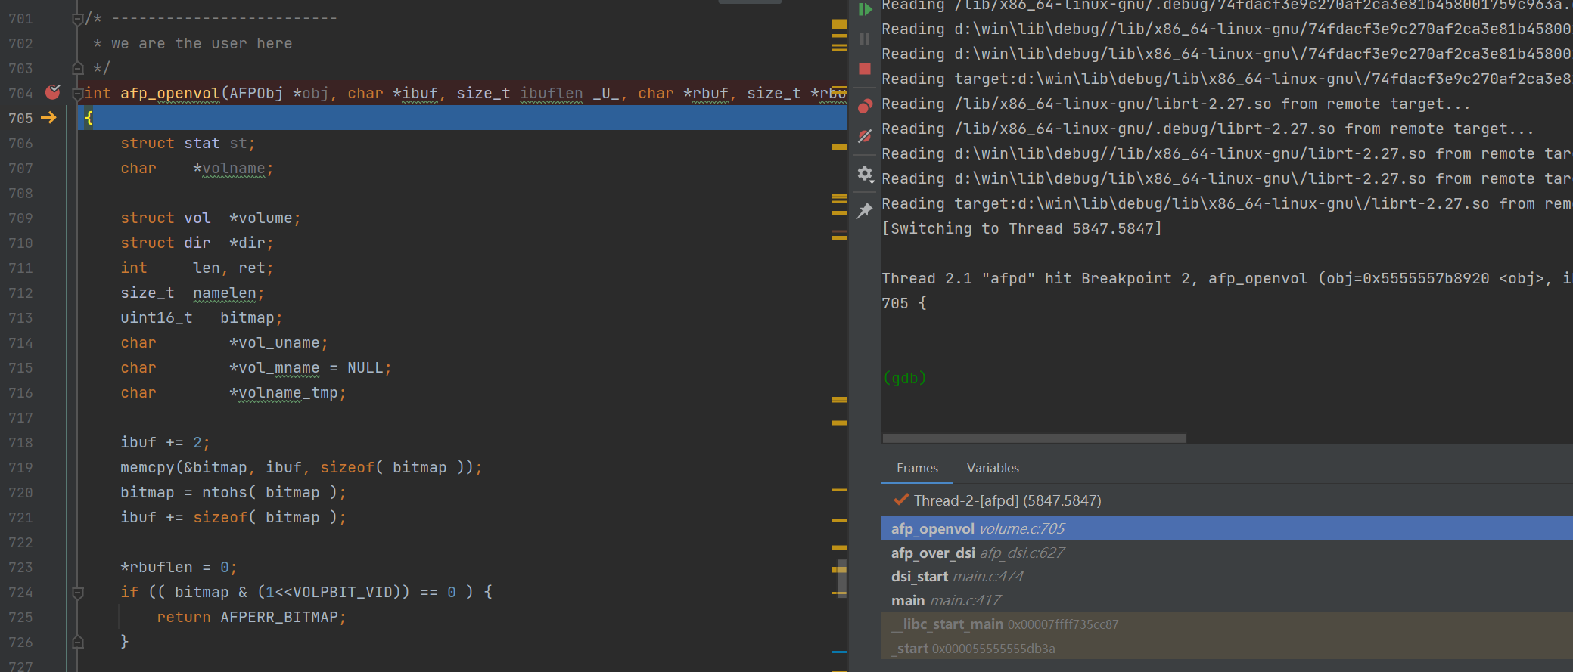Click the editor's vertical scrollbar thumb
Screen dimensions: 1573x672
pos(841,578)
